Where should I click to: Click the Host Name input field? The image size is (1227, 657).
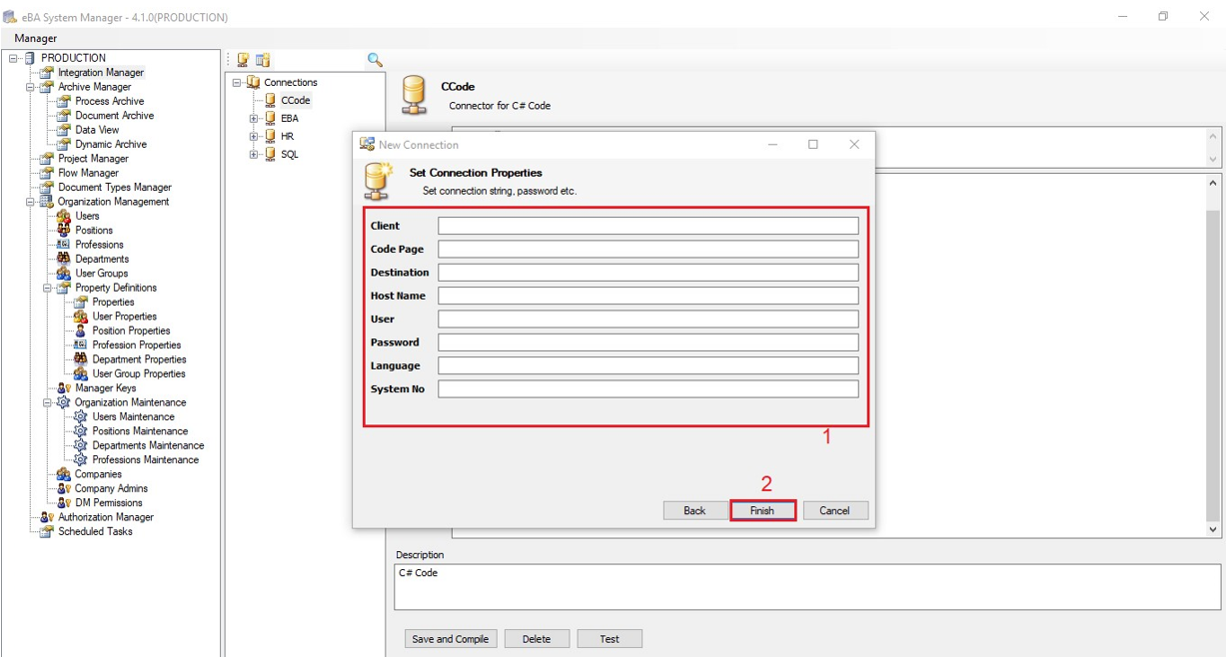coord(647,296)
